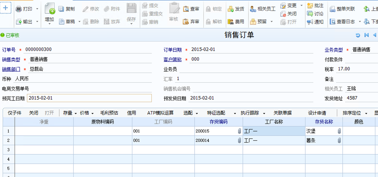Viewport: 378px width, 177px height.
Task: Click the 销售部门 link label
Action: 11,69
